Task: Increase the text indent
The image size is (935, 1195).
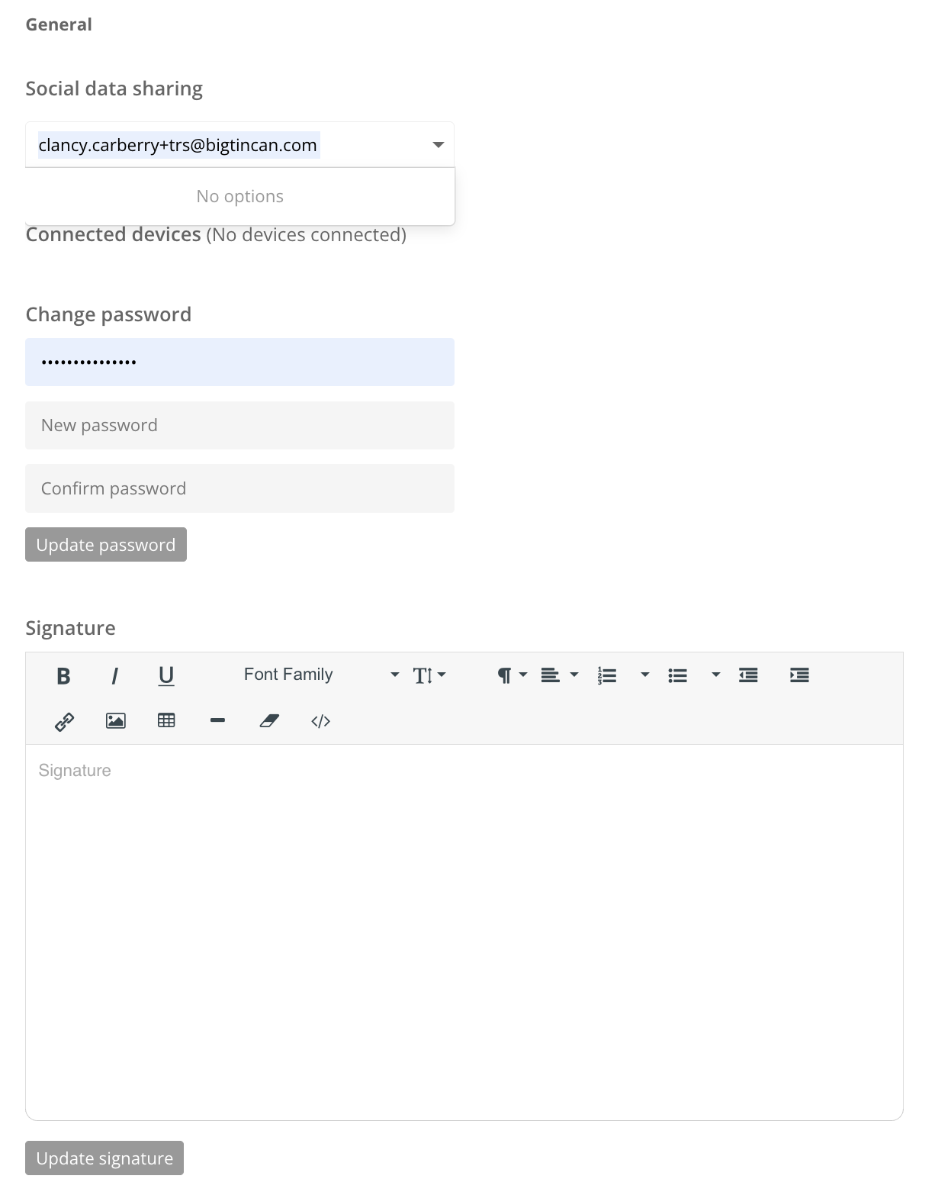Action: tap(798, 675)
